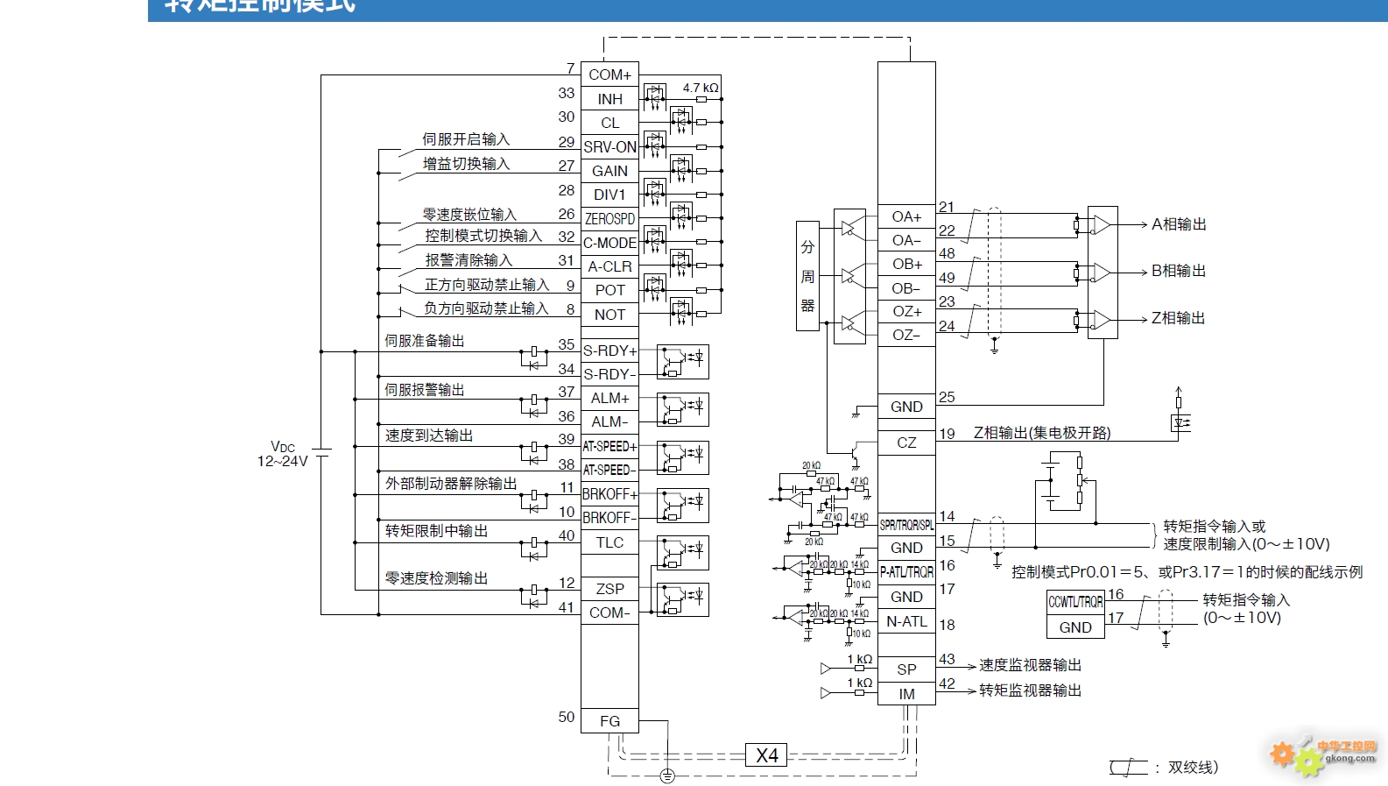Select the X4 connector box

766,755
